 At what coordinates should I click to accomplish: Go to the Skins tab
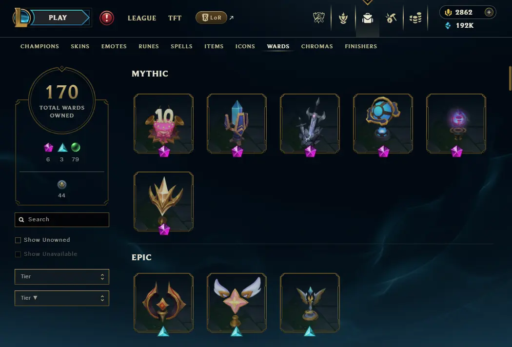coord(80,46)
